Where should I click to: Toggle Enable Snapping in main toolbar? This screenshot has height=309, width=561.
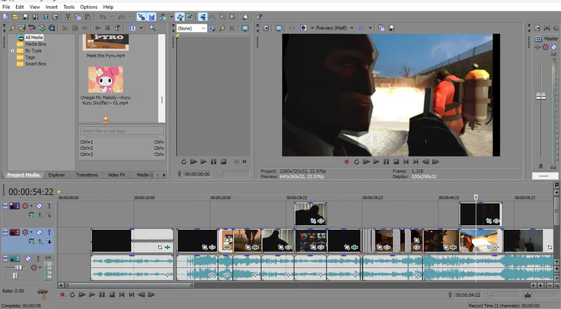tap(141, 17)
